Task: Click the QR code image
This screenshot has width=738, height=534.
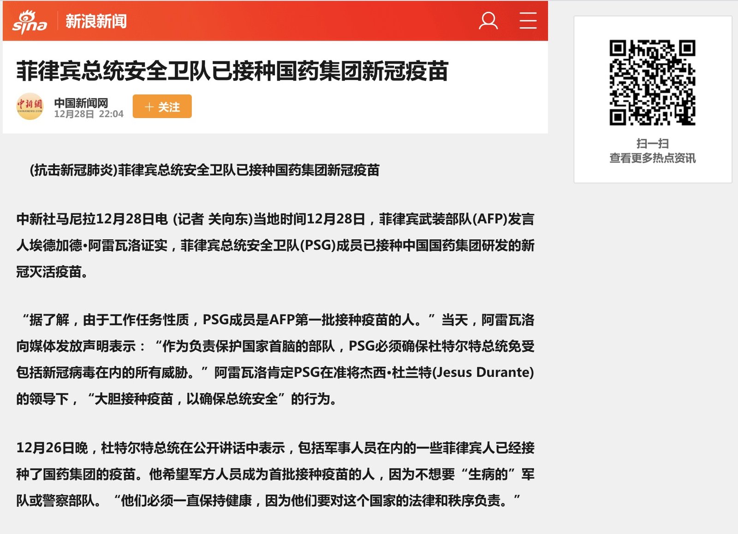Action: pos(652,83)
